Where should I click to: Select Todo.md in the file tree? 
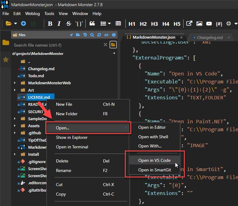tap(36, 76)
